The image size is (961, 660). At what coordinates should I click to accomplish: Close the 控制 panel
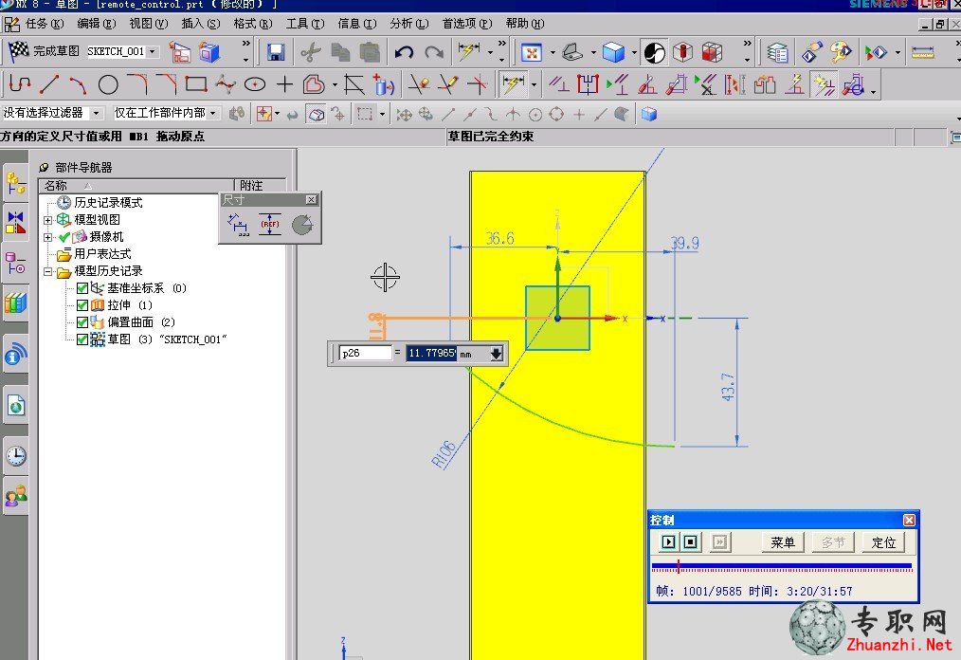pos(910,521)
